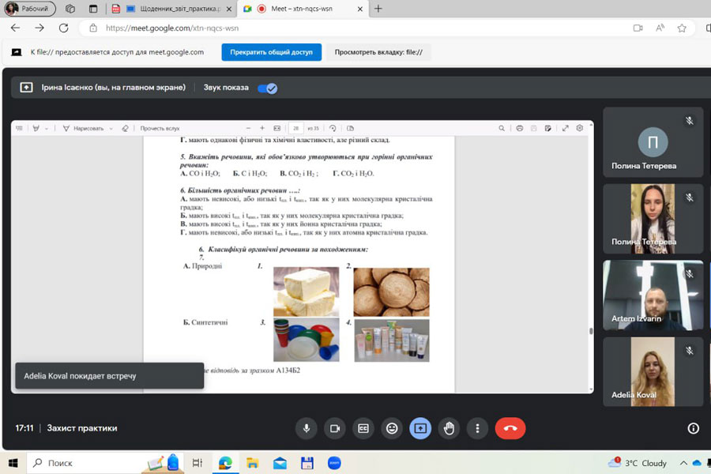Image resolution: width=711 pixels, height=474 pixels.
Task: Open the tab actions menu icon
Action: (x=93, y=9)
